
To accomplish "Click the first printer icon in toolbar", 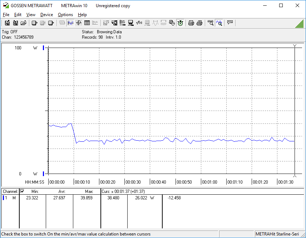I will pos(191,23).
